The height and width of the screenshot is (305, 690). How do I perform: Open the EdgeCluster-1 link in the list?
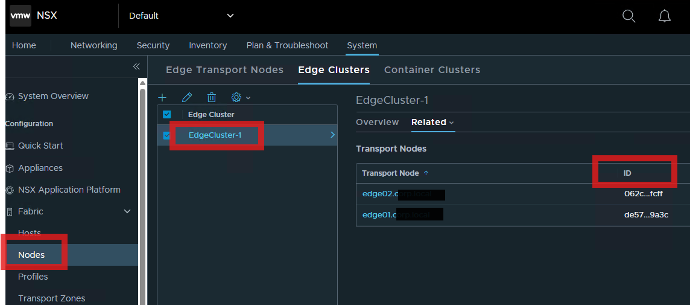tap(215, 135)
